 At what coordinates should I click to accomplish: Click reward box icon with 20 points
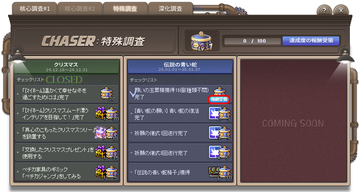click(x=108, y=94)
